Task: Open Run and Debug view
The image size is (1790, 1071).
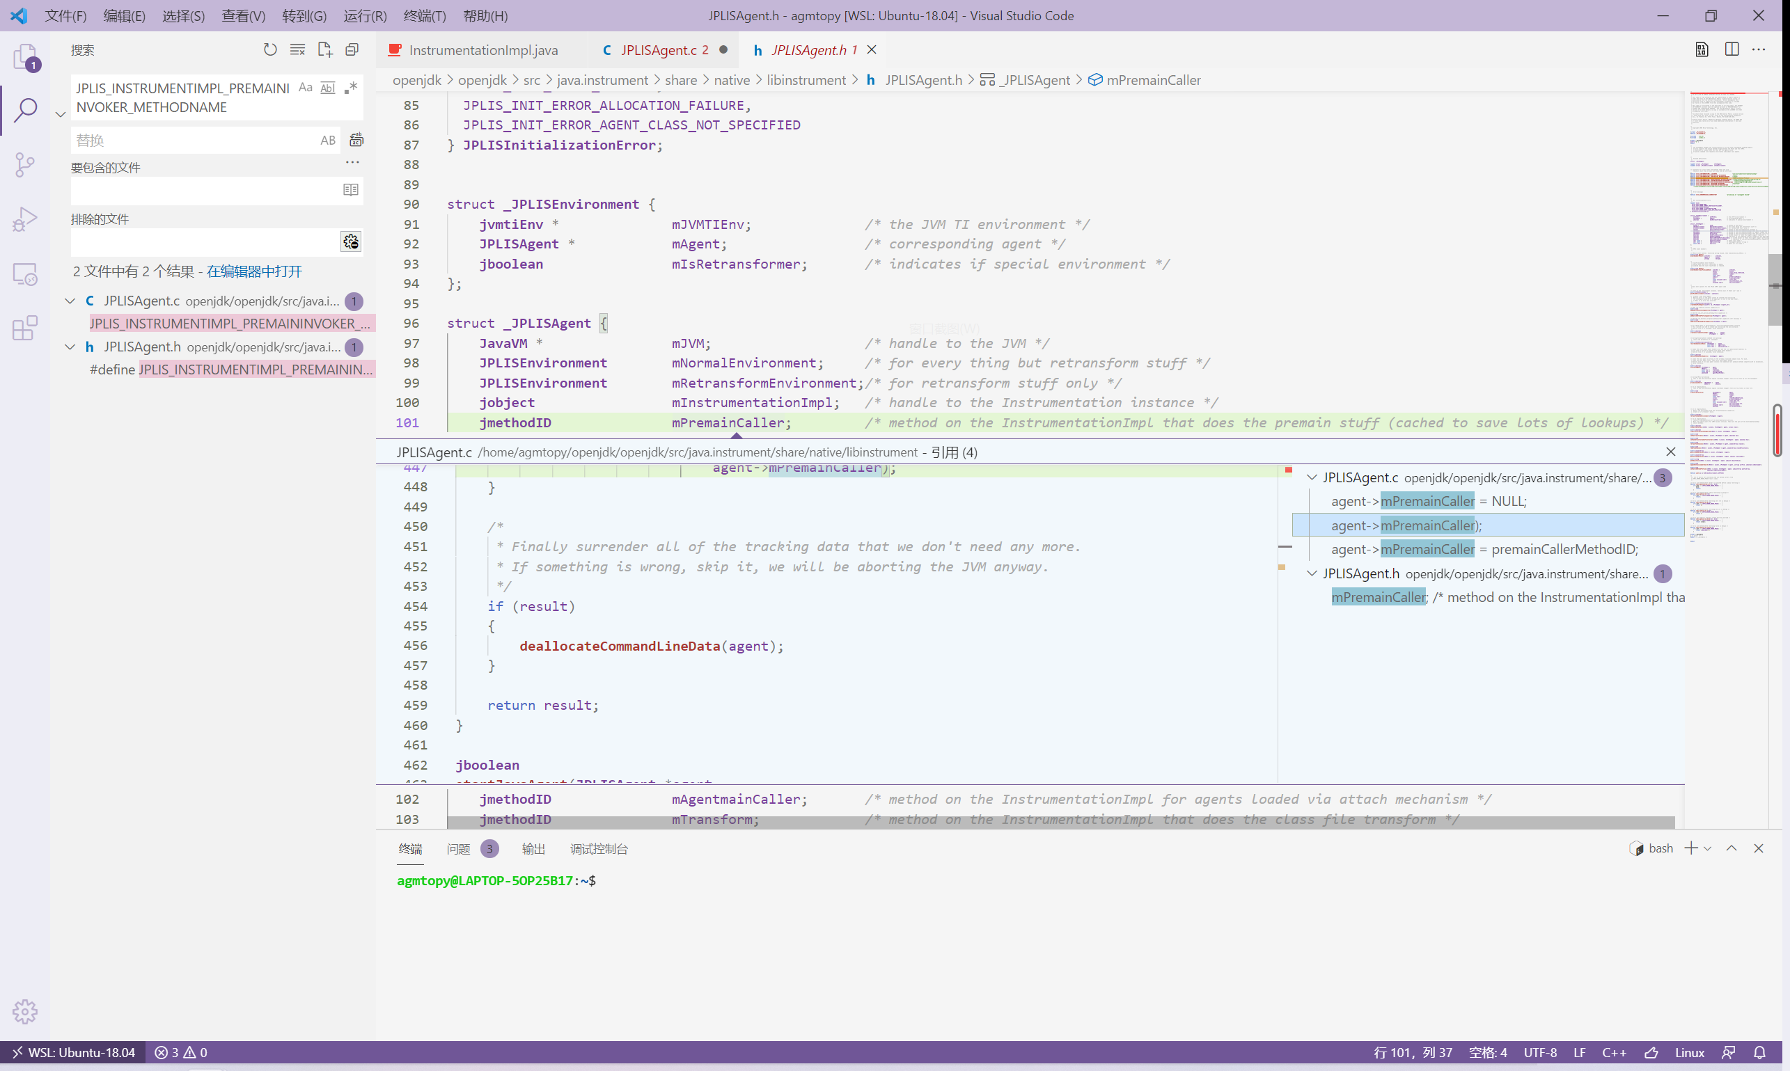Action: click(x=24, y=219)
